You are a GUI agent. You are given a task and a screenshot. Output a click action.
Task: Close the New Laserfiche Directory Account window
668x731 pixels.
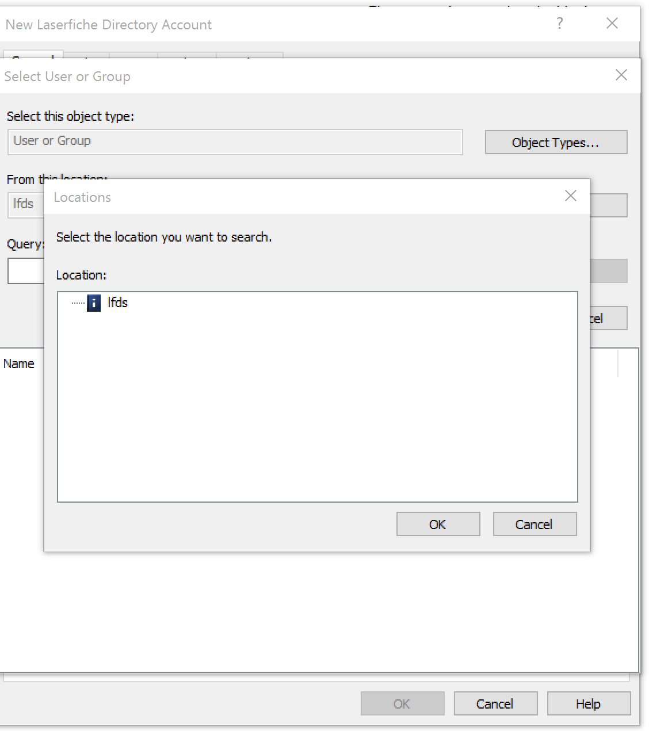click(612, 24)
